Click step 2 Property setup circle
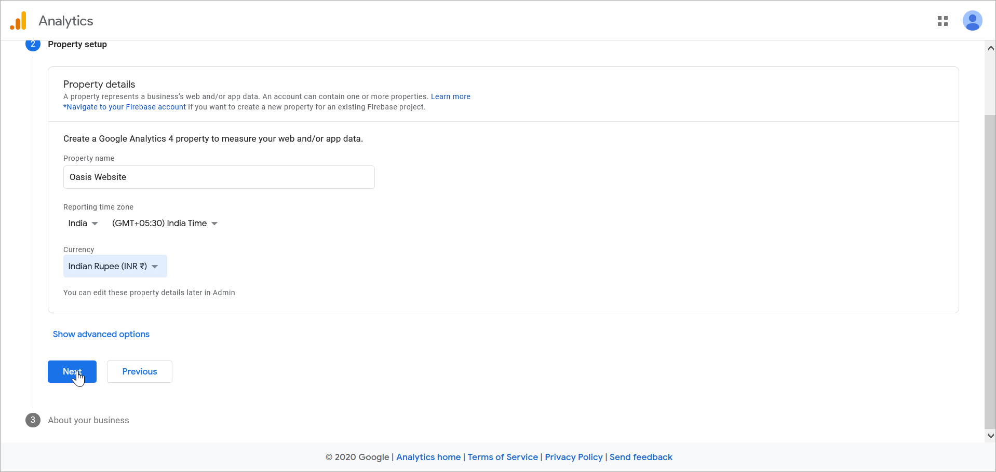This screenshot has height=472, width=996. [x=33, y=45]
